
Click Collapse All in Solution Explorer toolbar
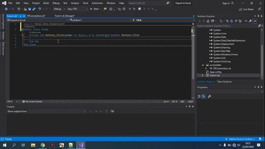click(x=236, y=21)
